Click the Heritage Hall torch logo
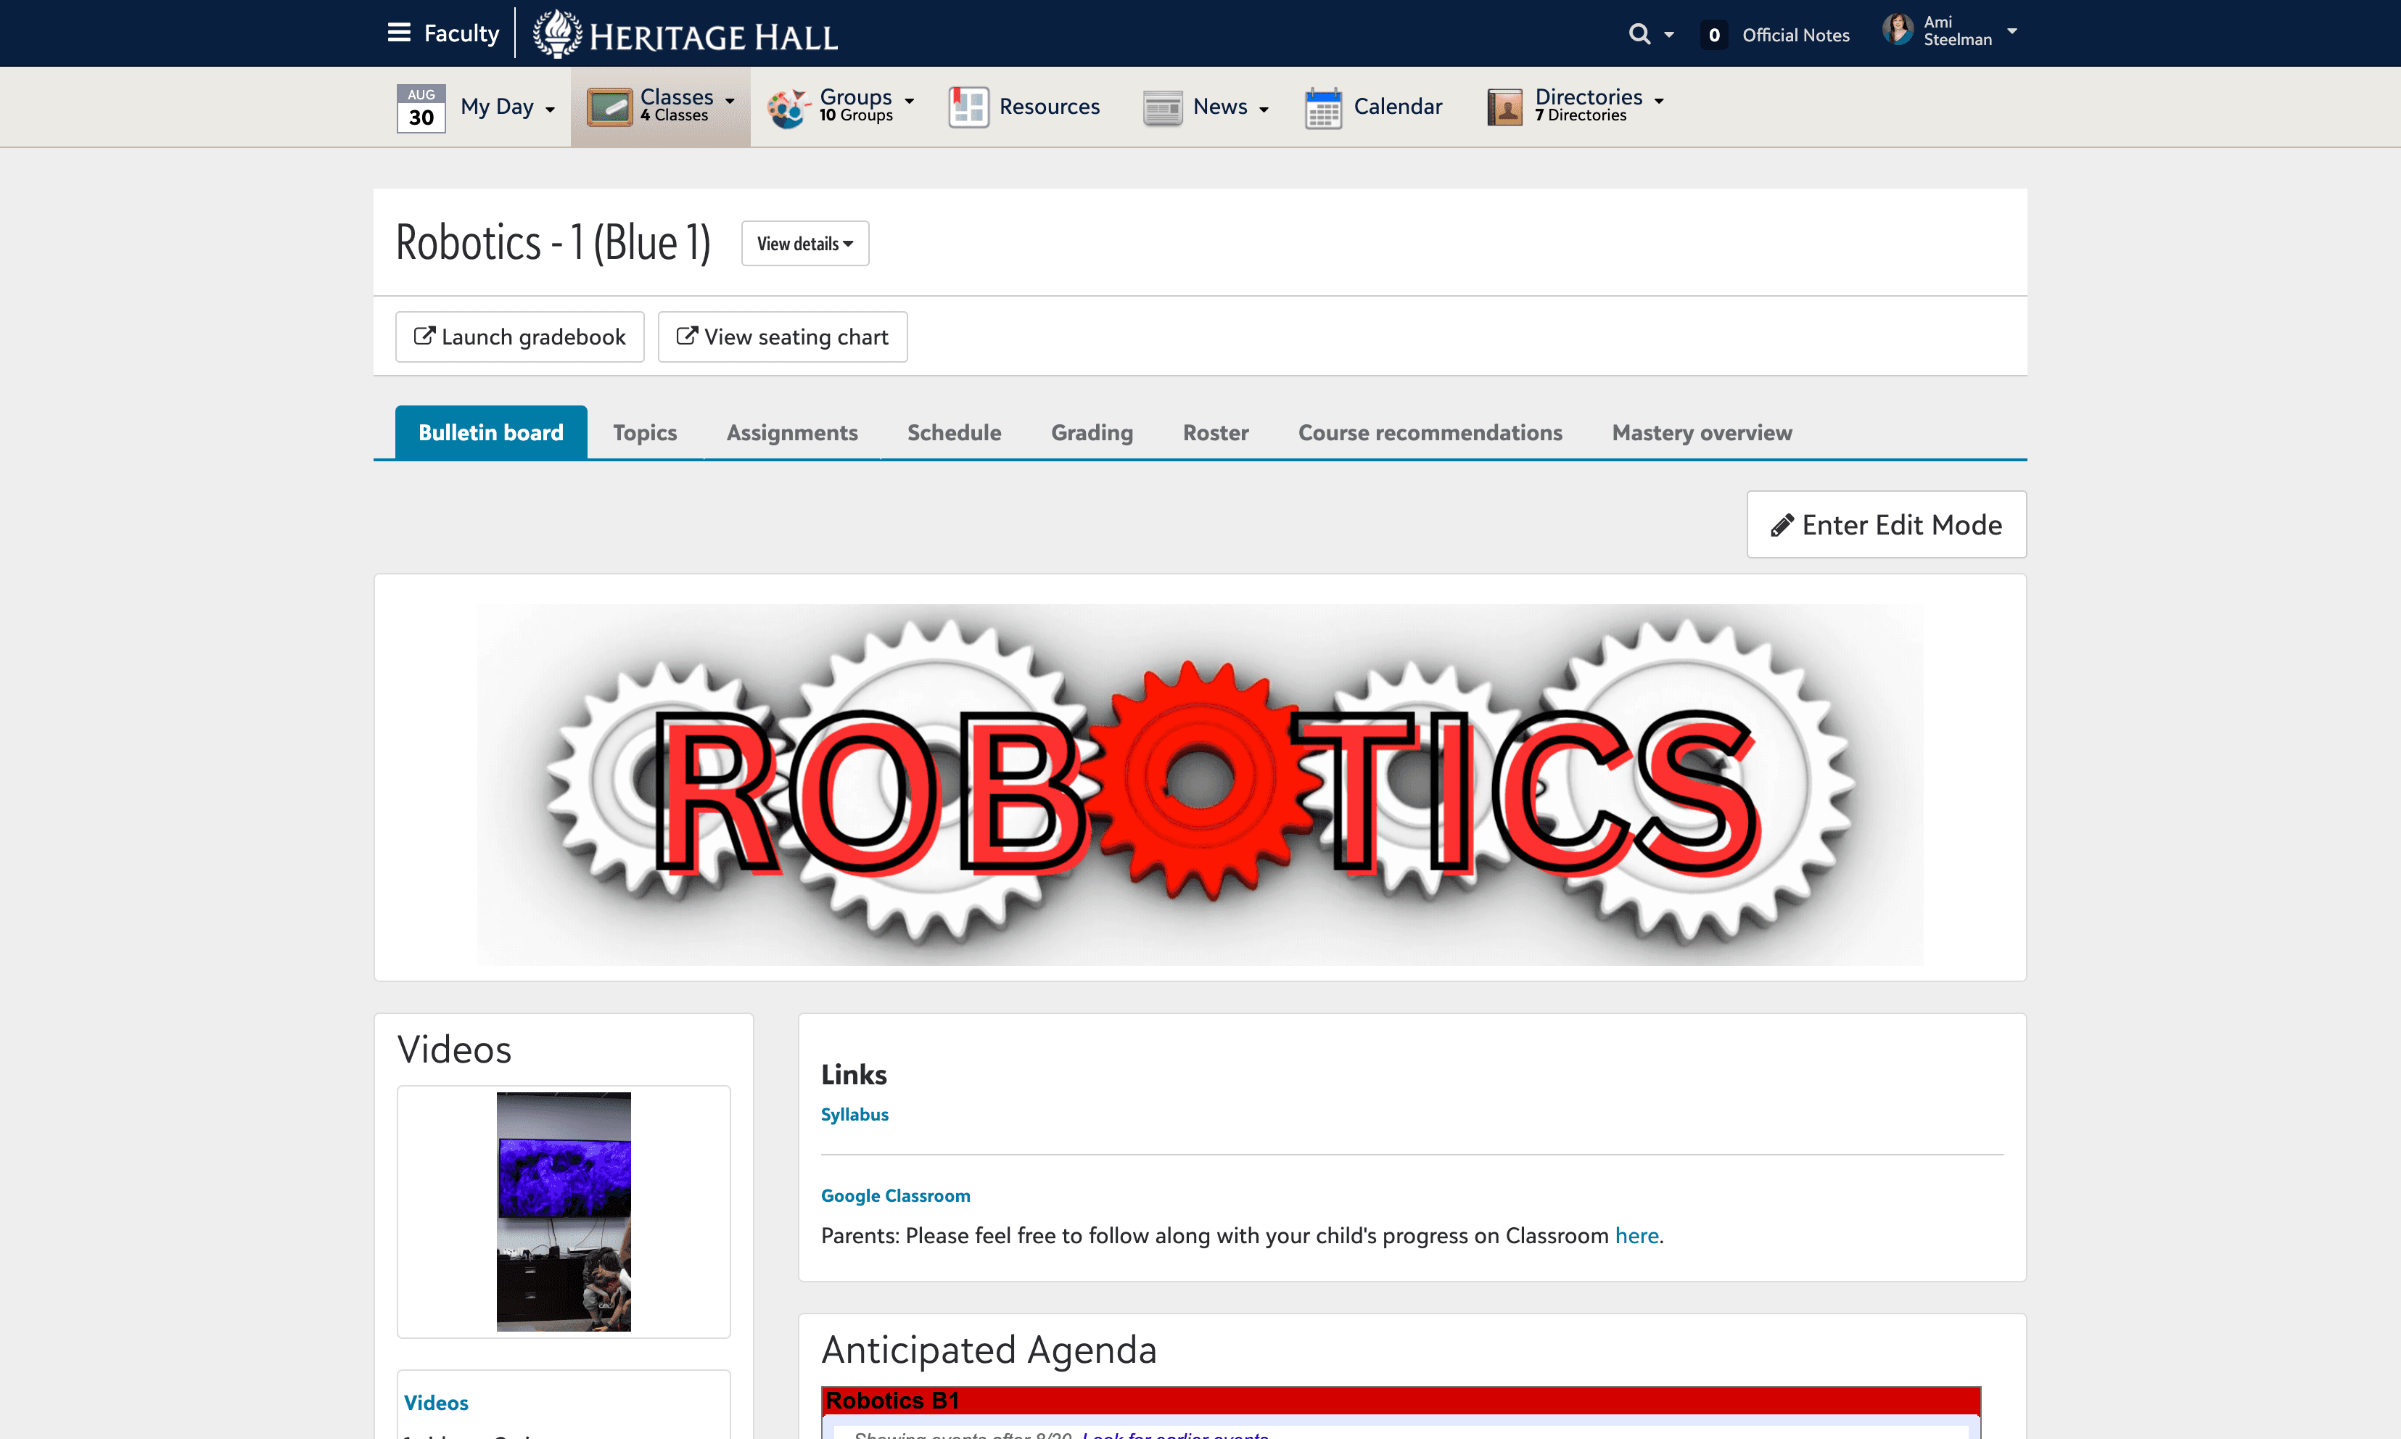 pyautogui.click(x=558, y=34)
